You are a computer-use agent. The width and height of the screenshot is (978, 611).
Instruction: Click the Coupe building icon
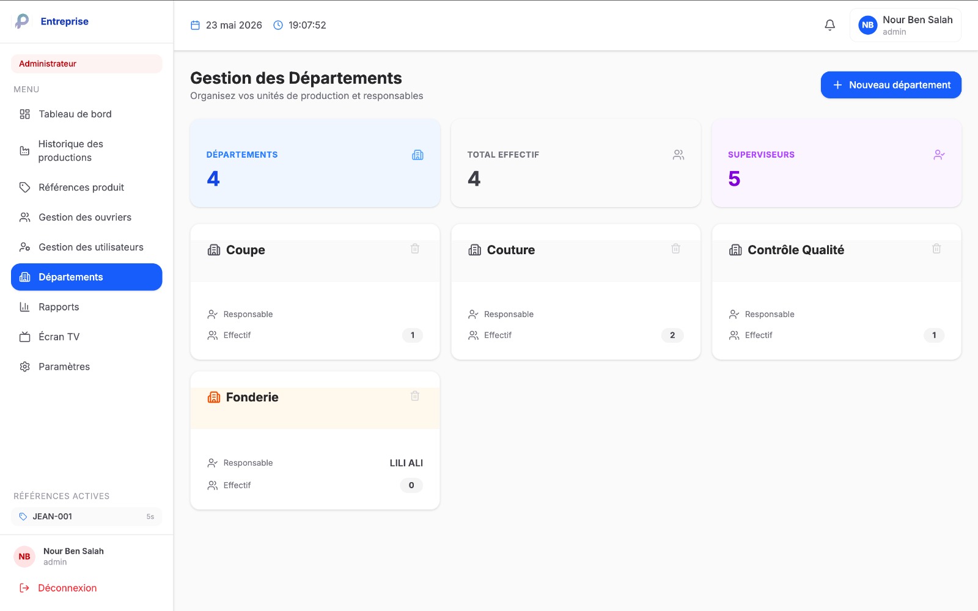[x=214, y=250]
